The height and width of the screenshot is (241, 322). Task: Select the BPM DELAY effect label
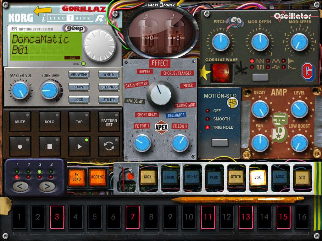click(135, 101)
